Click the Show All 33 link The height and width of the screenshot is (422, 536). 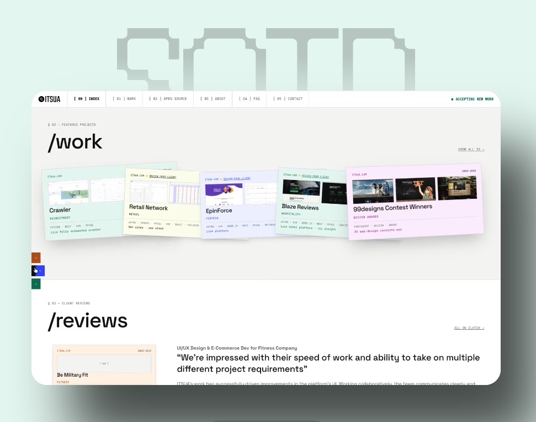tap(471, 150)
